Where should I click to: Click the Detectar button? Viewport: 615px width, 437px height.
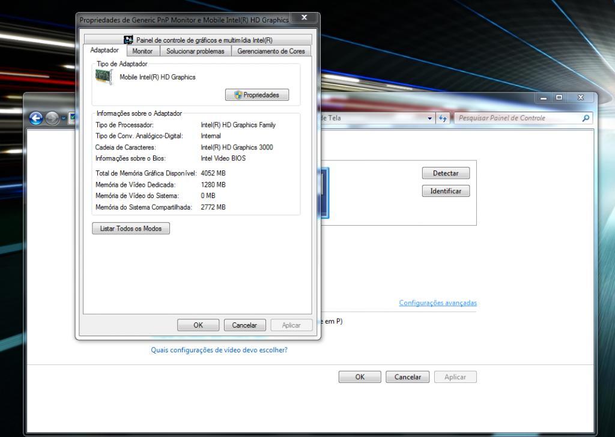[x=446, y=173]
